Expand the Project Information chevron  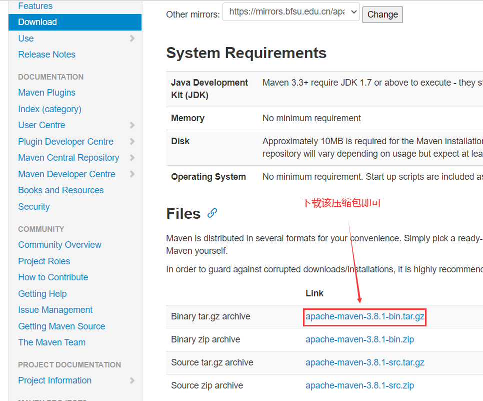tap(132, 380)
